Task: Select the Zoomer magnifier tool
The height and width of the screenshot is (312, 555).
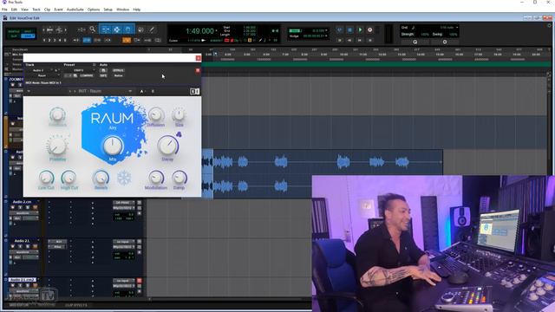Action: pos(93,29)
